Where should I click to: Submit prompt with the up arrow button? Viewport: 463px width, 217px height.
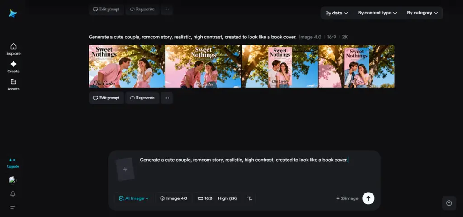pos(368,198)
